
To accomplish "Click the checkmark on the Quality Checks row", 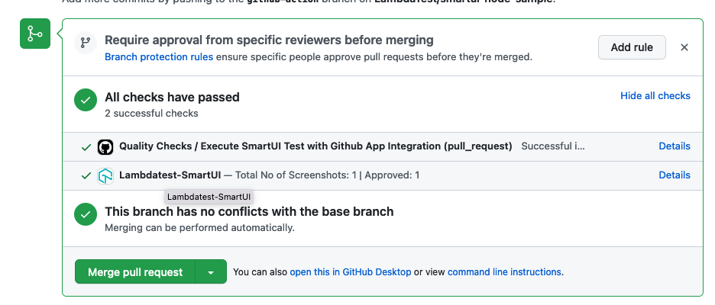I will 86,146.
